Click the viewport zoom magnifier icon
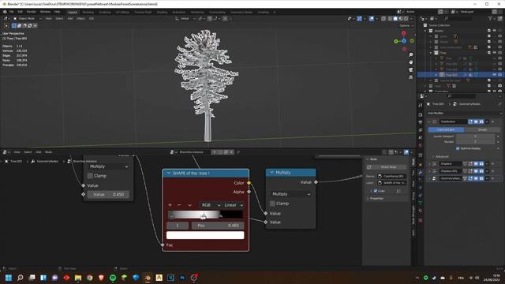This screenshot has width=505, height=284. (x=410, y=54)
